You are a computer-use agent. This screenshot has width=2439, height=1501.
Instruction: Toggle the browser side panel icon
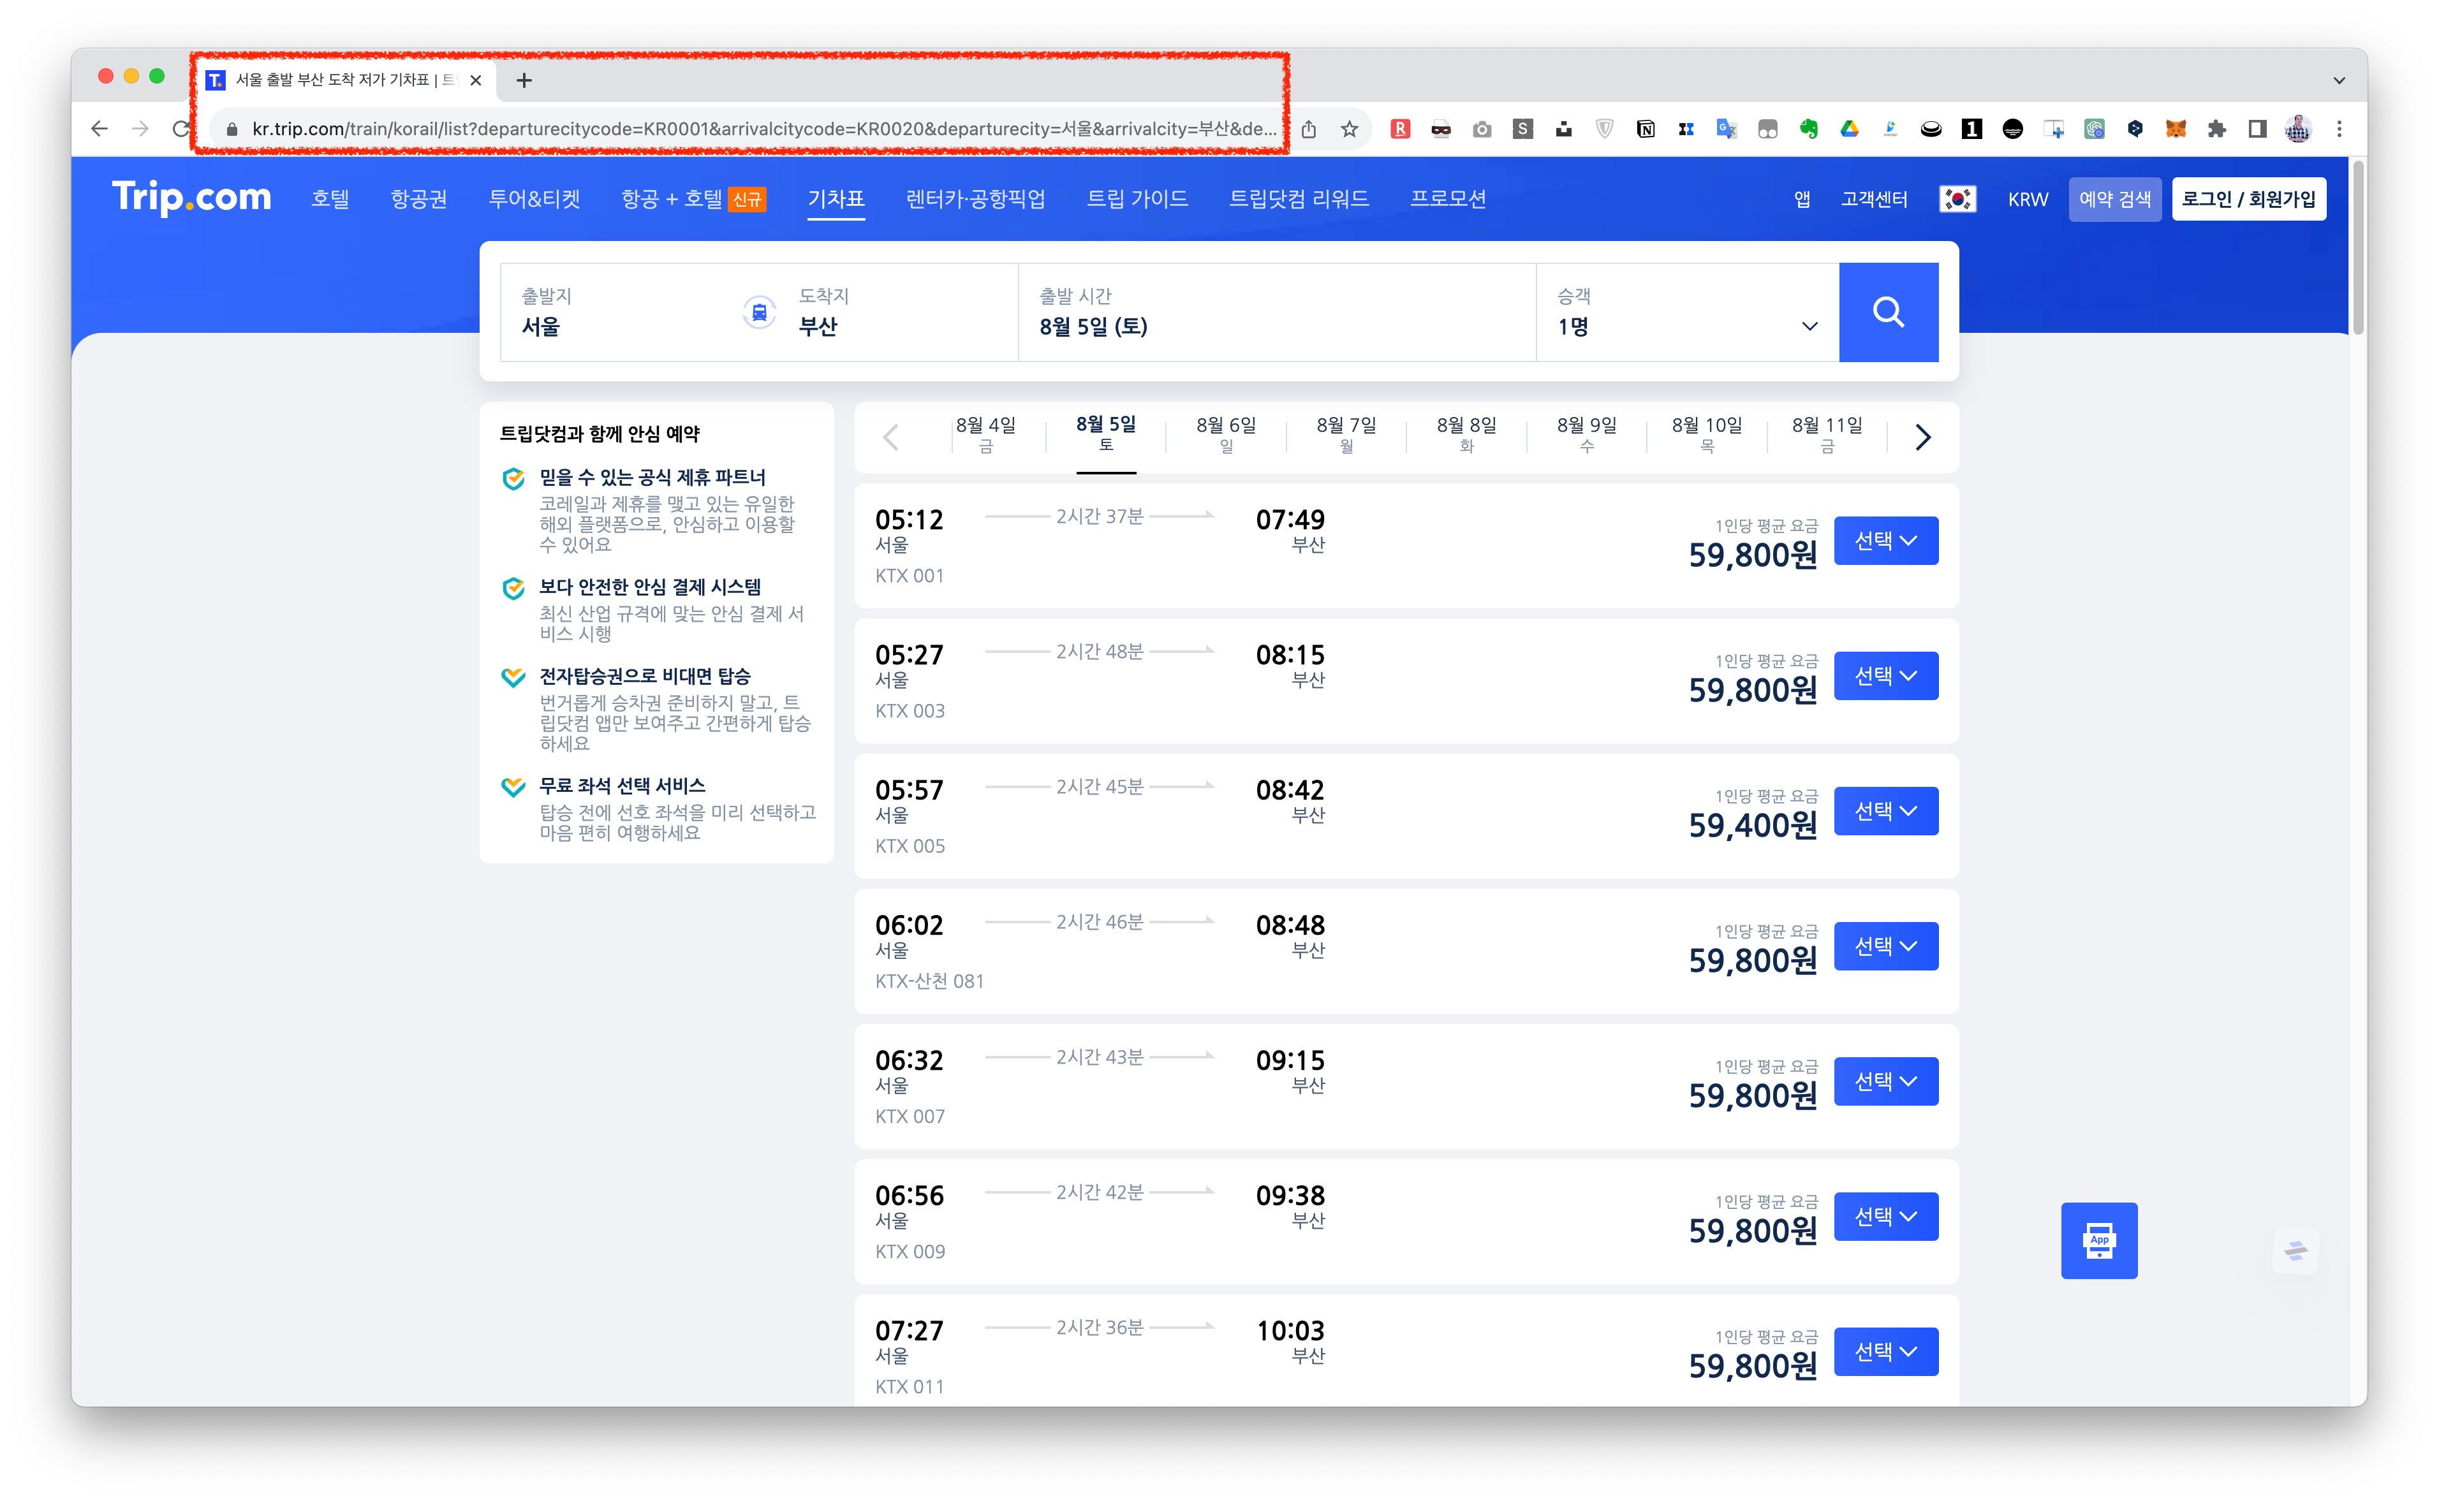tap(2257, 129)
